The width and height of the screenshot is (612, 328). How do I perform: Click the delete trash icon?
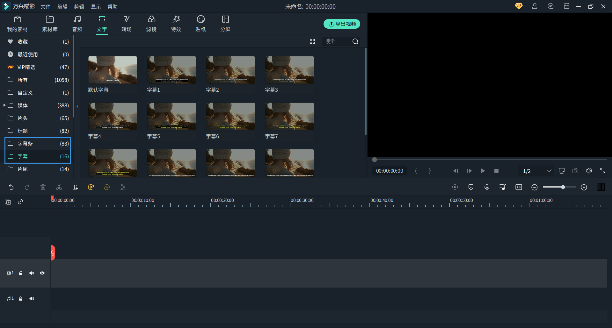coord(43,187)
